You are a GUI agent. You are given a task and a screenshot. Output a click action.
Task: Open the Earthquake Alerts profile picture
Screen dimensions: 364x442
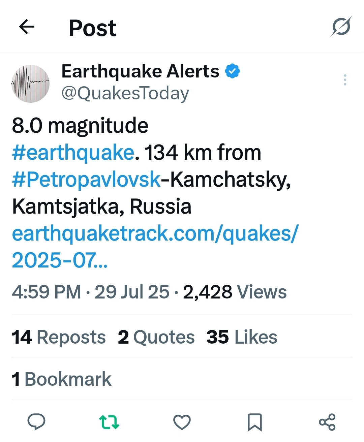pyautogui.click(x=31, y=84)
